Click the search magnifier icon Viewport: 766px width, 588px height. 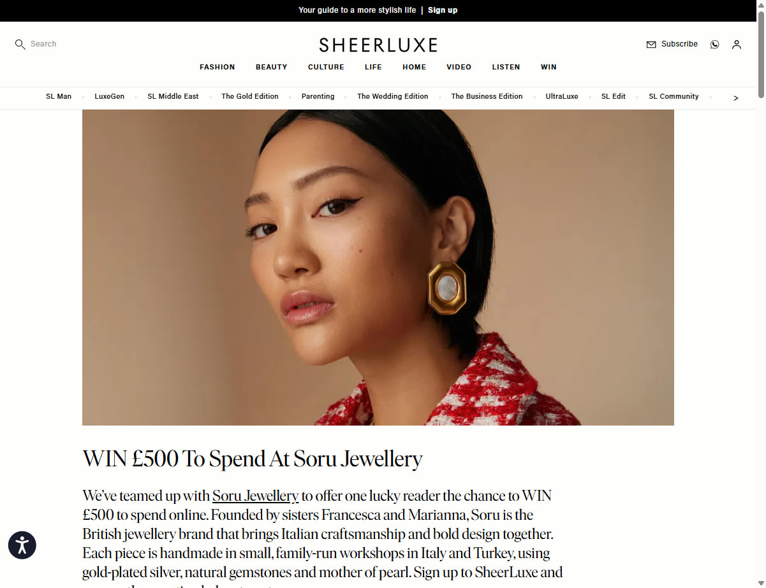pos(20,45)
